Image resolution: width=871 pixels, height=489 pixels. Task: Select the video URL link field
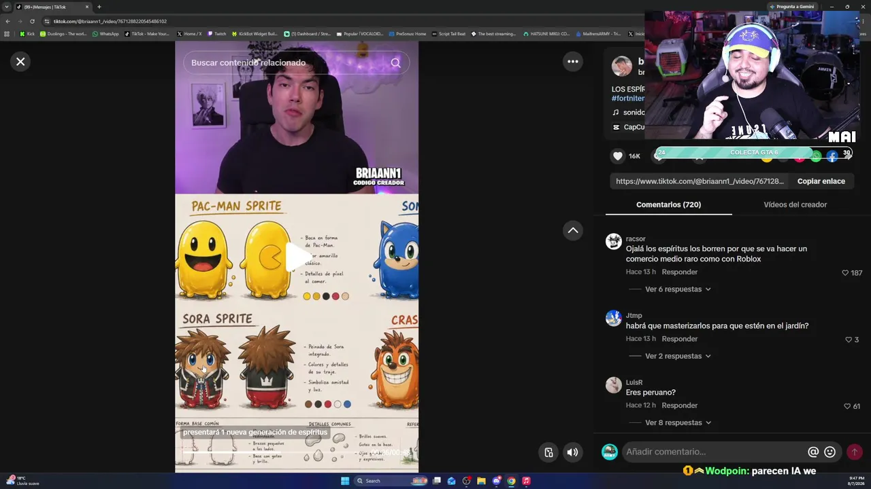[700, 181]
